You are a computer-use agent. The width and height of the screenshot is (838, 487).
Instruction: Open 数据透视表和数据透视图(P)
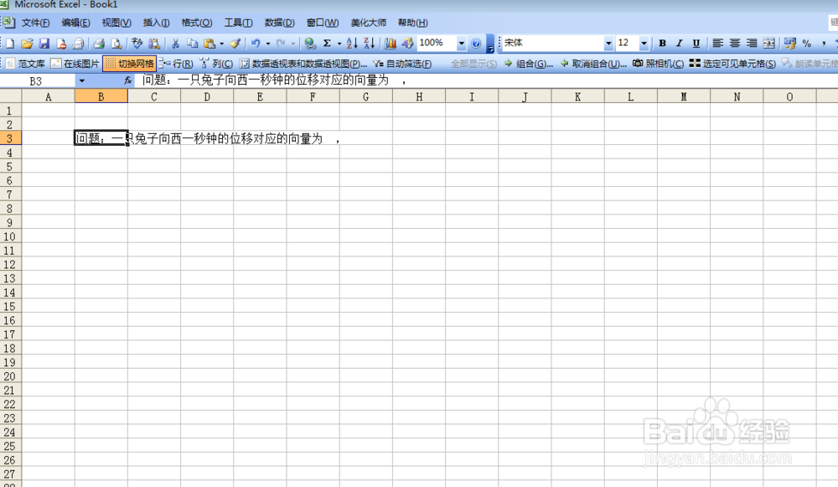303,64
